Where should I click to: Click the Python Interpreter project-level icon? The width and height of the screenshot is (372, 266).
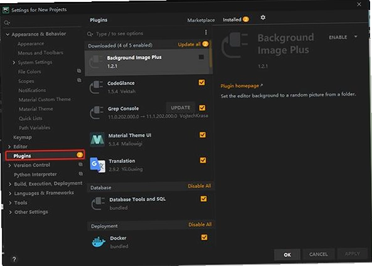[81, 174]
